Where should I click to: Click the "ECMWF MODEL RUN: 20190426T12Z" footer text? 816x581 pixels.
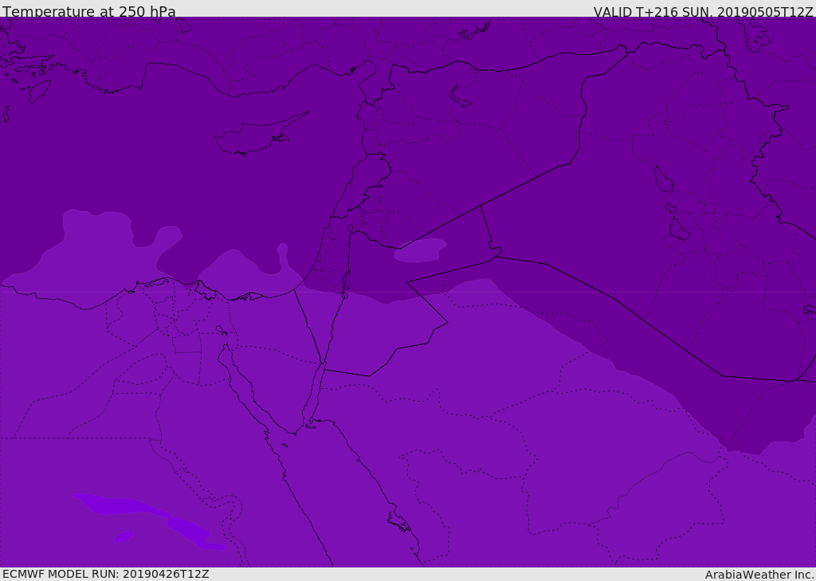[106, 574]
